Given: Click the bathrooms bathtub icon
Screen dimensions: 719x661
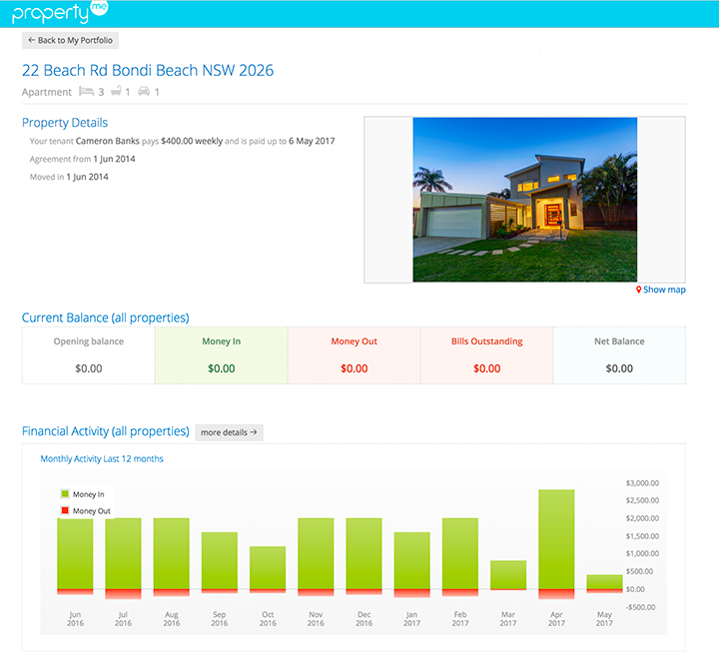Looking at the screenshot, I should pyautogui.click(x=116, y=91).
